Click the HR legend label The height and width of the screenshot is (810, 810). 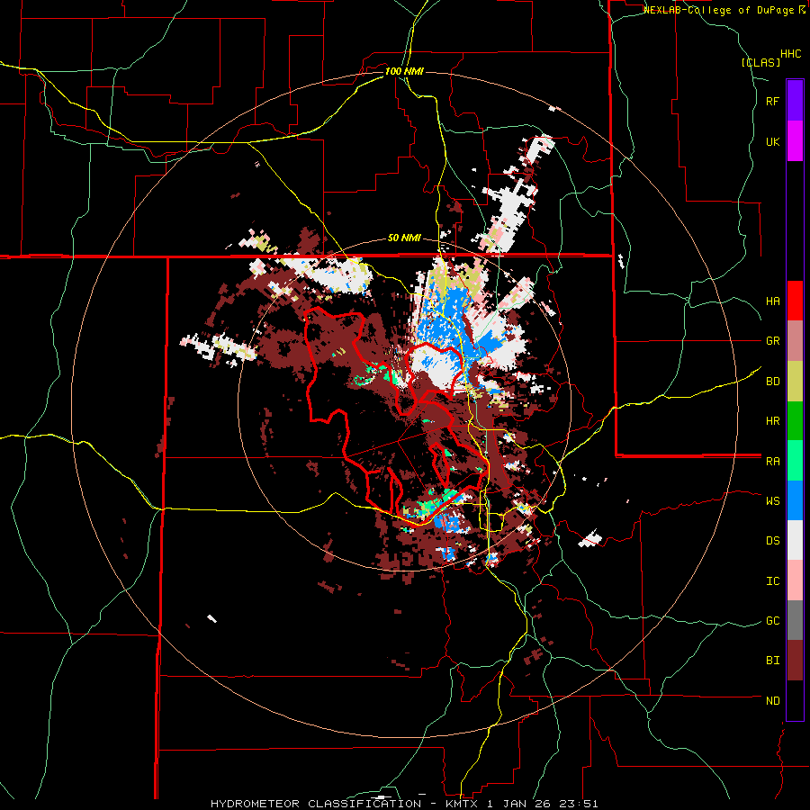click(772, 421)
